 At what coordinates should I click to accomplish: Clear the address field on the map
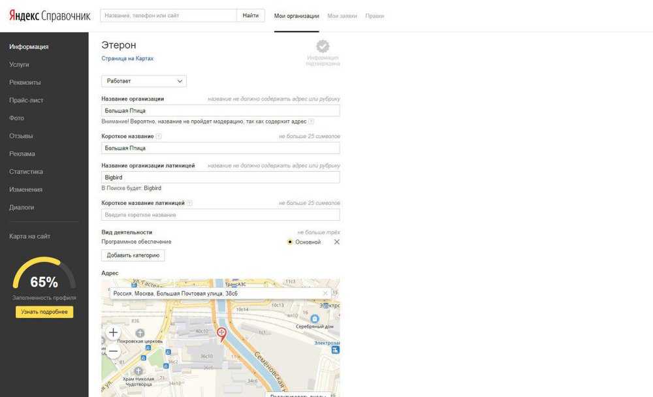325,293
